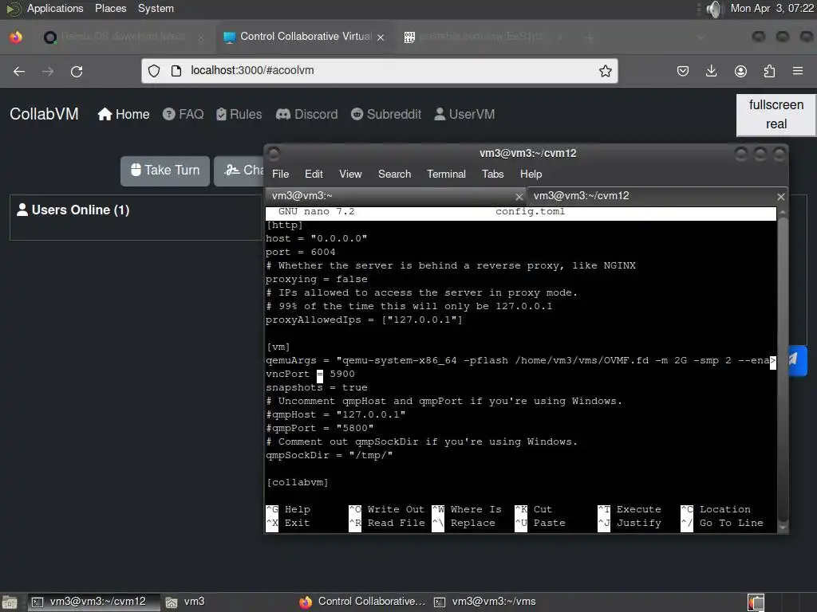Click the partially hidden Cha button beside Take Turn
The width and height of the screenshot is (817, 612).
[239, 171]
